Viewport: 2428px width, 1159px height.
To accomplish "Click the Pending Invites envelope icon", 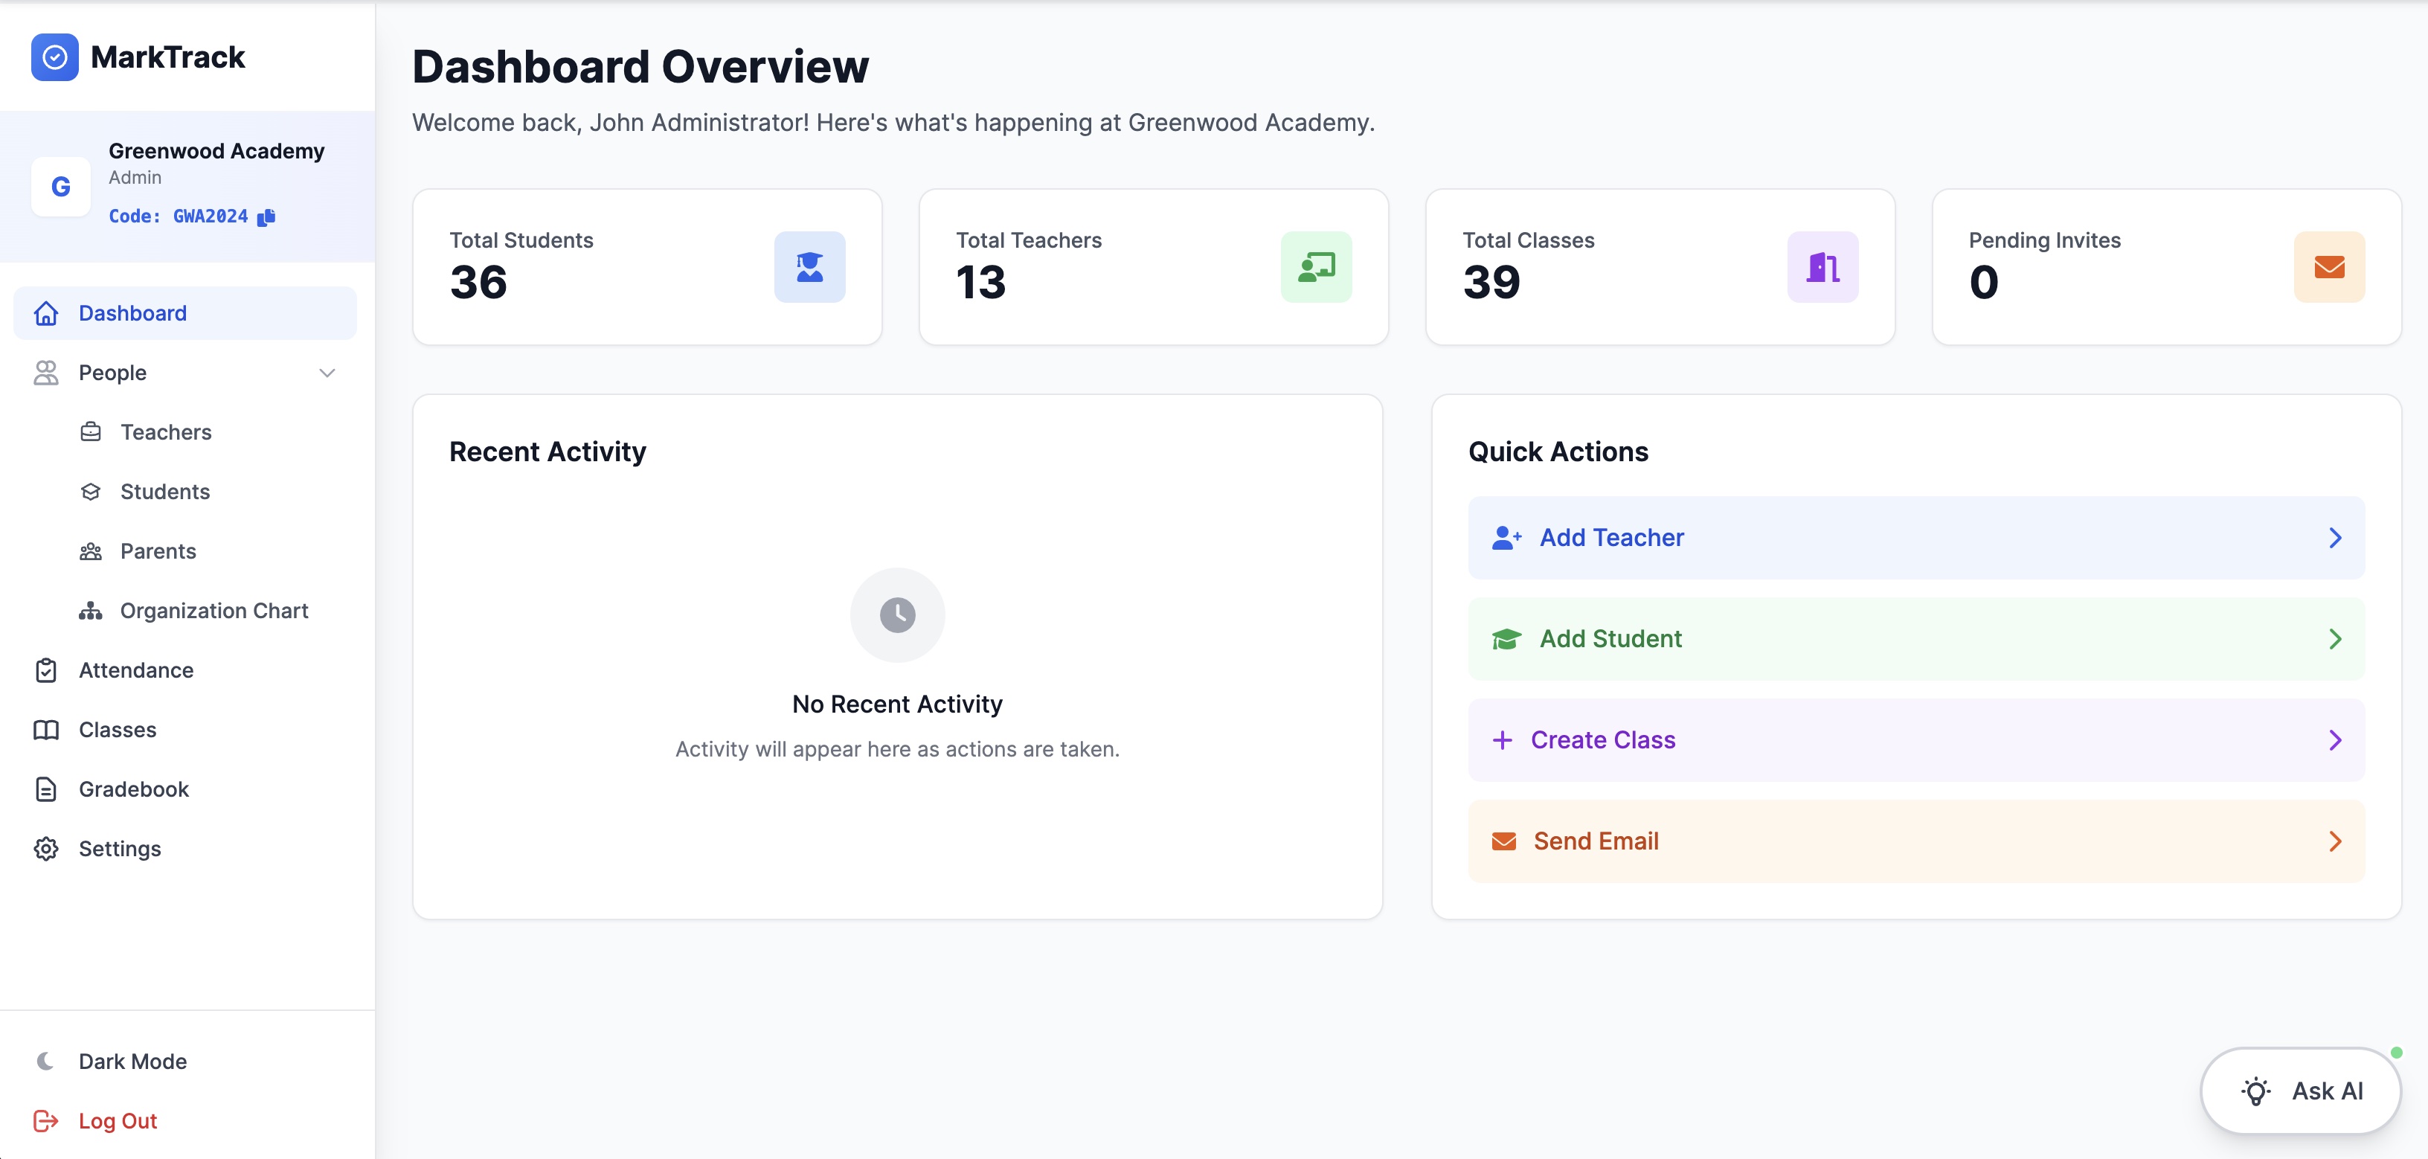I will click(2329, 266).
